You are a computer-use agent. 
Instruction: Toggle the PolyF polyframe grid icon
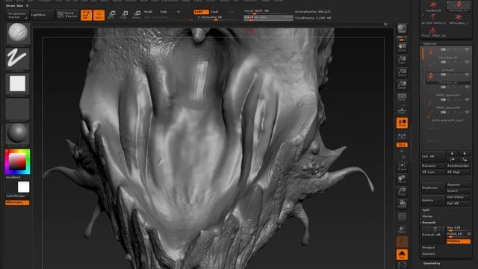402,217
